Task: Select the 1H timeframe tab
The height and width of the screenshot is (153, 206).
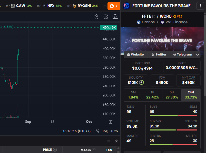Action: [153, 95]
